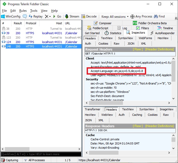Sort sessions by the Result column
178x163 pixels.
18,23
